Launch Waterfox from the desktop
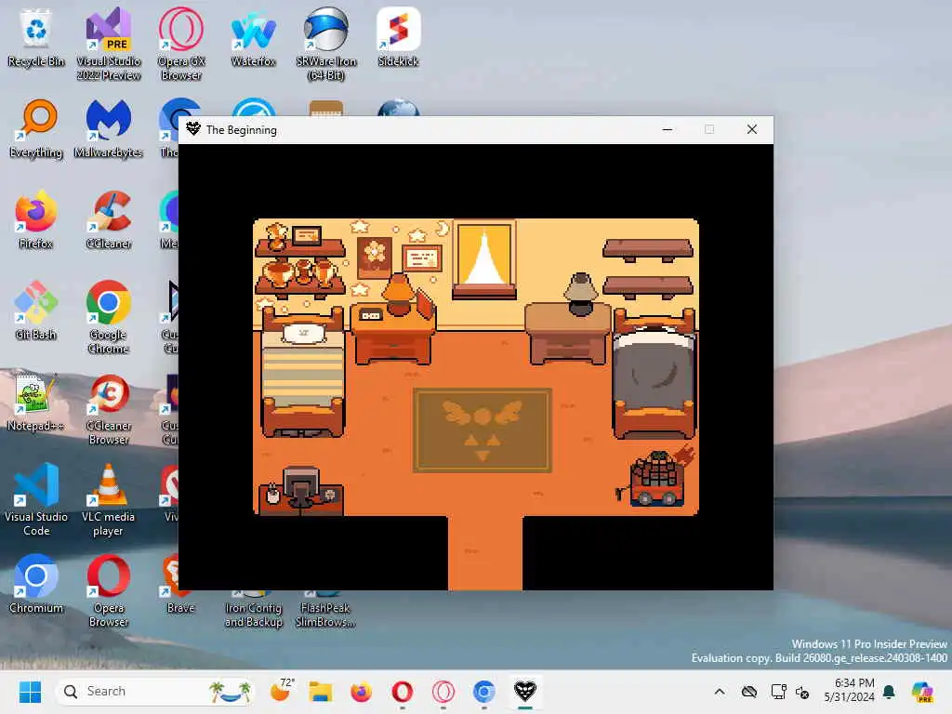The width and height of the screenshot is (952, 714). (253, 37)
